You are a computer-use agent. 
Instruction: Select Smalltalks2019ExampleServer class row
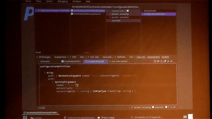[88, 14]
